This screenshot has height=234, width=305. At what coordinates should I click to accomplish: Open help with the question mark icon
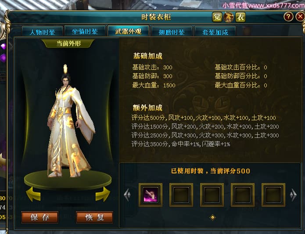(x=288, y=17)
